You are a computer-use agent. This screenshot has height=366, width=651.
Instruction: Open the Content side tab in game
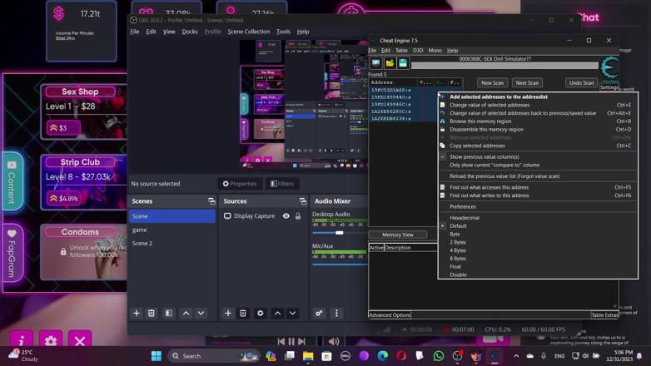click(12, 182)
